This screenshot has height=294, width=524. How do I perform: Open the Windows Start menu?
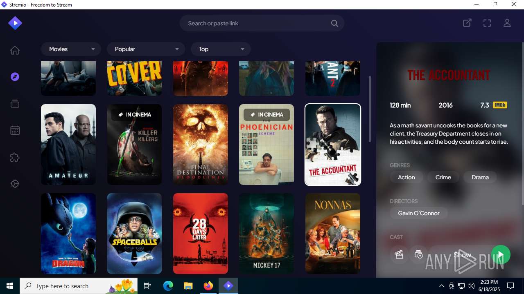(10, 286)
